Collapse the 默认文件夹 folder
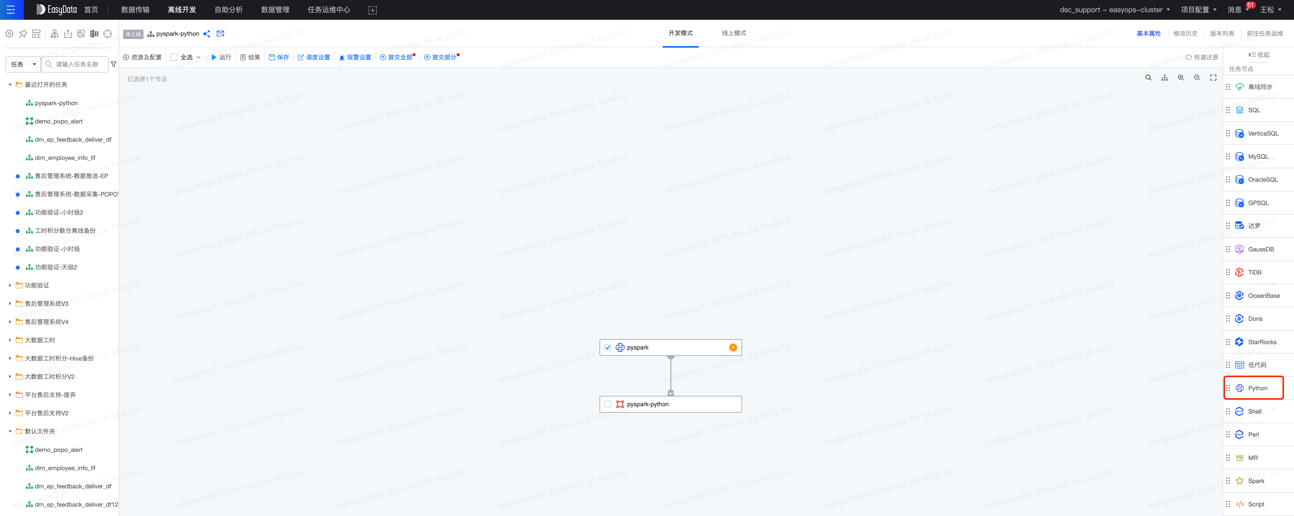Viewport: 1294px width, 516px height. pos(11,431)
